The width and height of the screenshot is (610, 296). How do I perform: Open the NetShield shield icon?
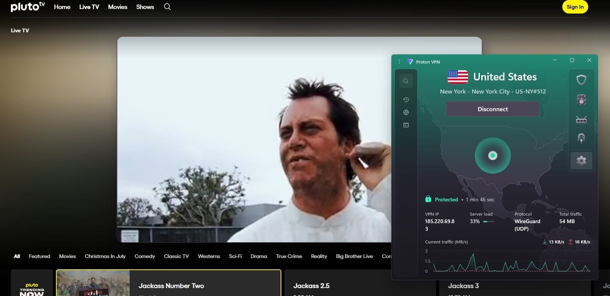pyautogui.click(x=581, y=80)
